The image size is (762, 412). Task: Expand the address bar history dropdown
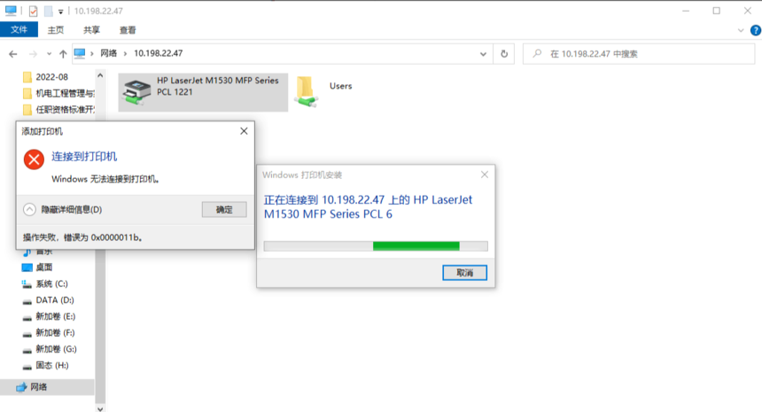[x=483, y=54]
